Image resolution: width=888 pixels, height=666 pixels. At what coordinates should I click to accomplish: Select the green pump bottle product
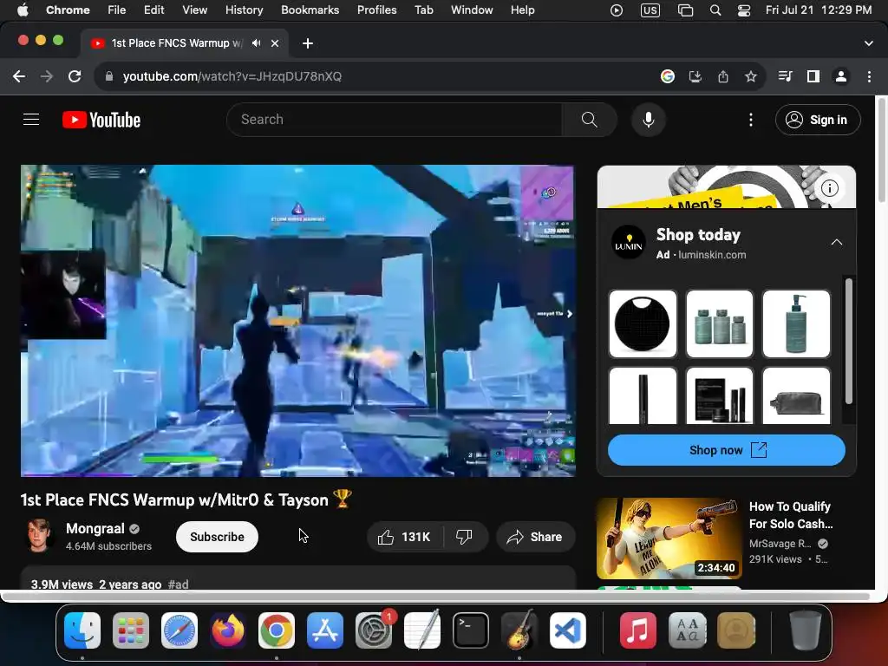[796, 324]
